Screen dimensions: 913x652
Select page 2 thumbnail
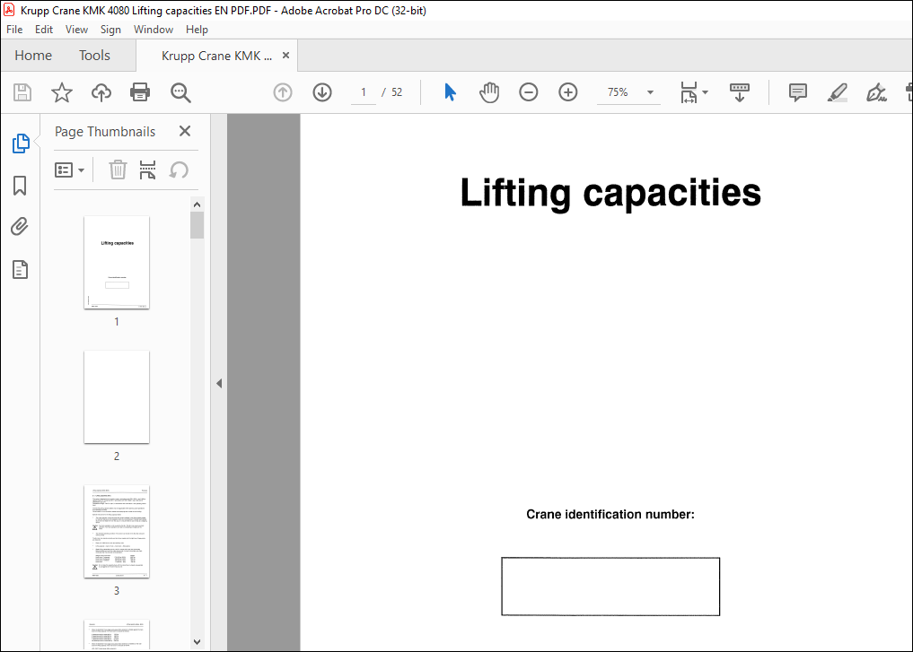click(x=117, y=396)
